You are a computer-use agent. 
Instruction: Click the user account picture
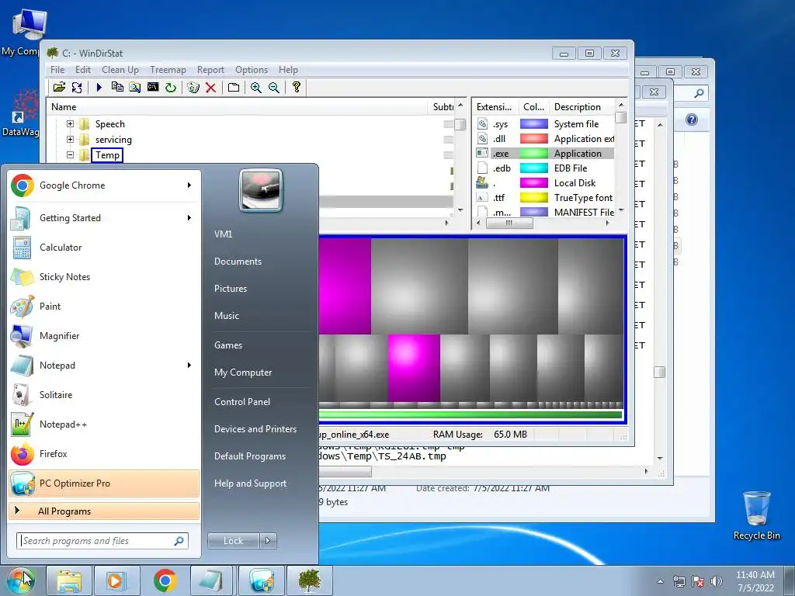tap(261, 190)
